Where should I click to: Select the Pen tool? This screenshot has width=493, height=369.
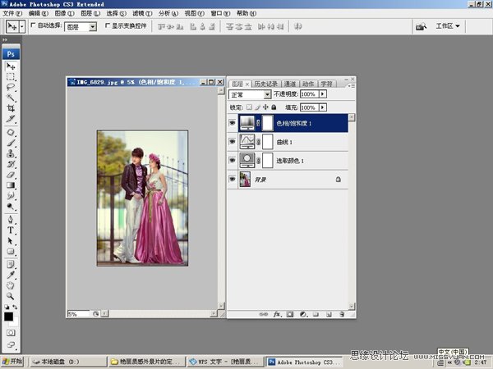pos(11,220)
